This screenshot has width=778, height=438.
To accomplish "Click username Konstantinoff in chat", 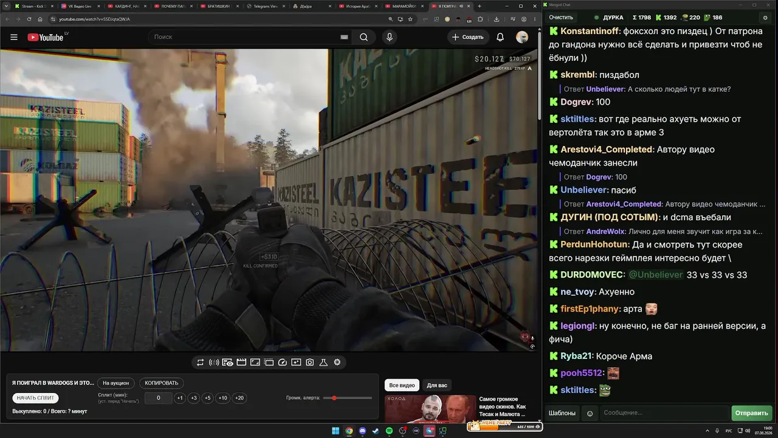I will [589, 31].
